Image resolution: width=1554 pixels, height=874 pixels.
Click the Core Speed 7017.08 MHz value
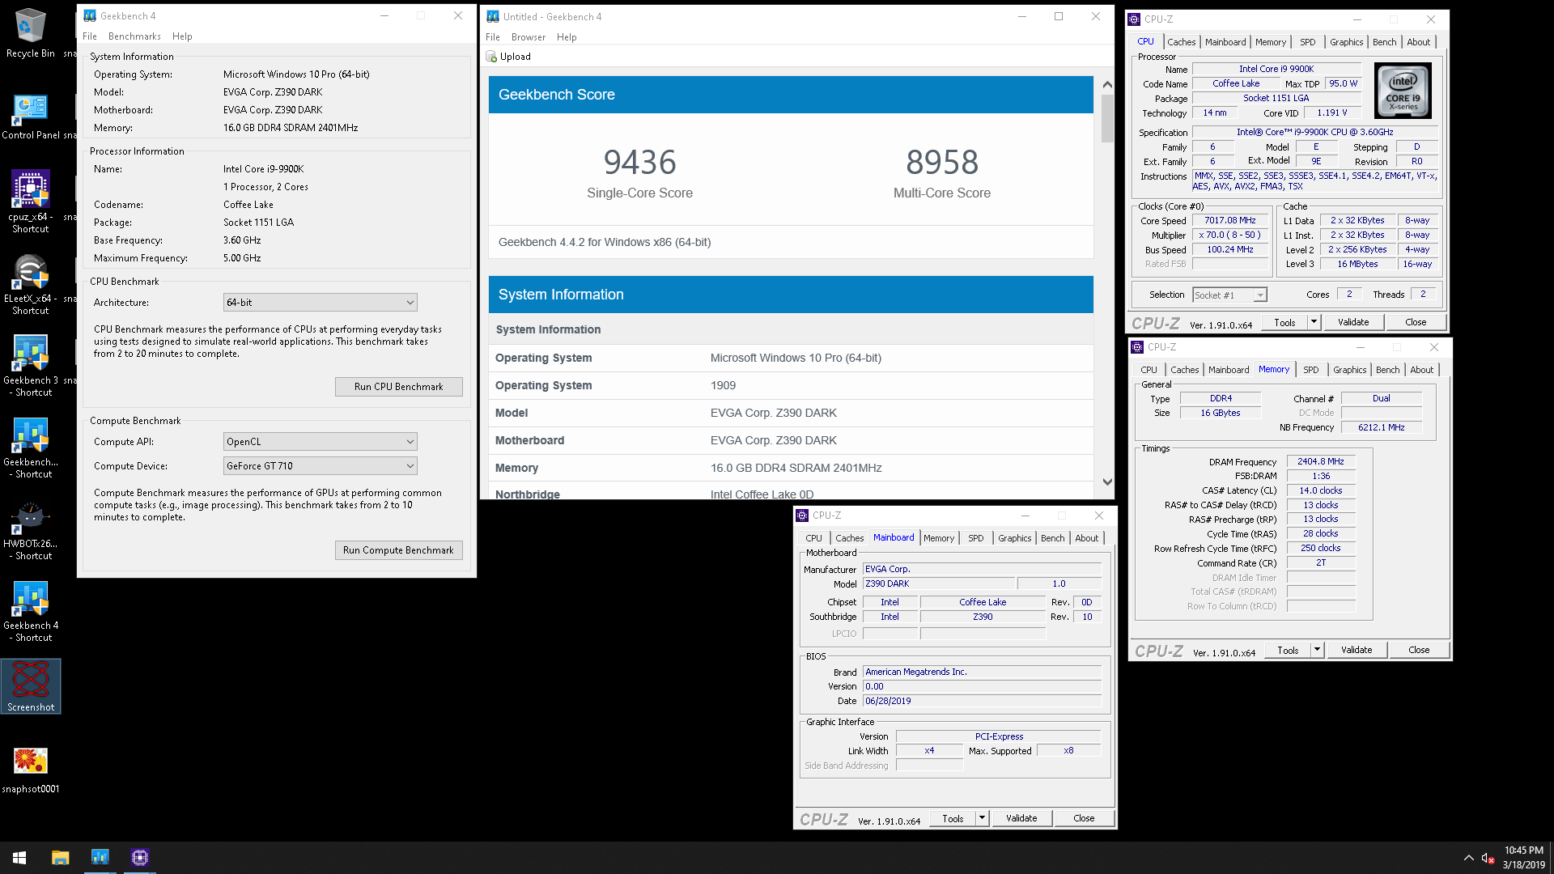(x=1229, y=220)
